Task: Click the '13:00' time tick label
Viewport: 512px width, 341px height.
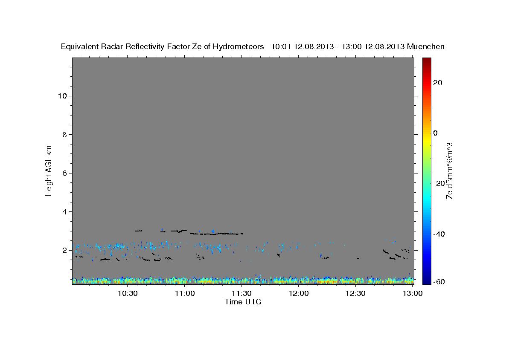Action: click(x=413, y=293)
